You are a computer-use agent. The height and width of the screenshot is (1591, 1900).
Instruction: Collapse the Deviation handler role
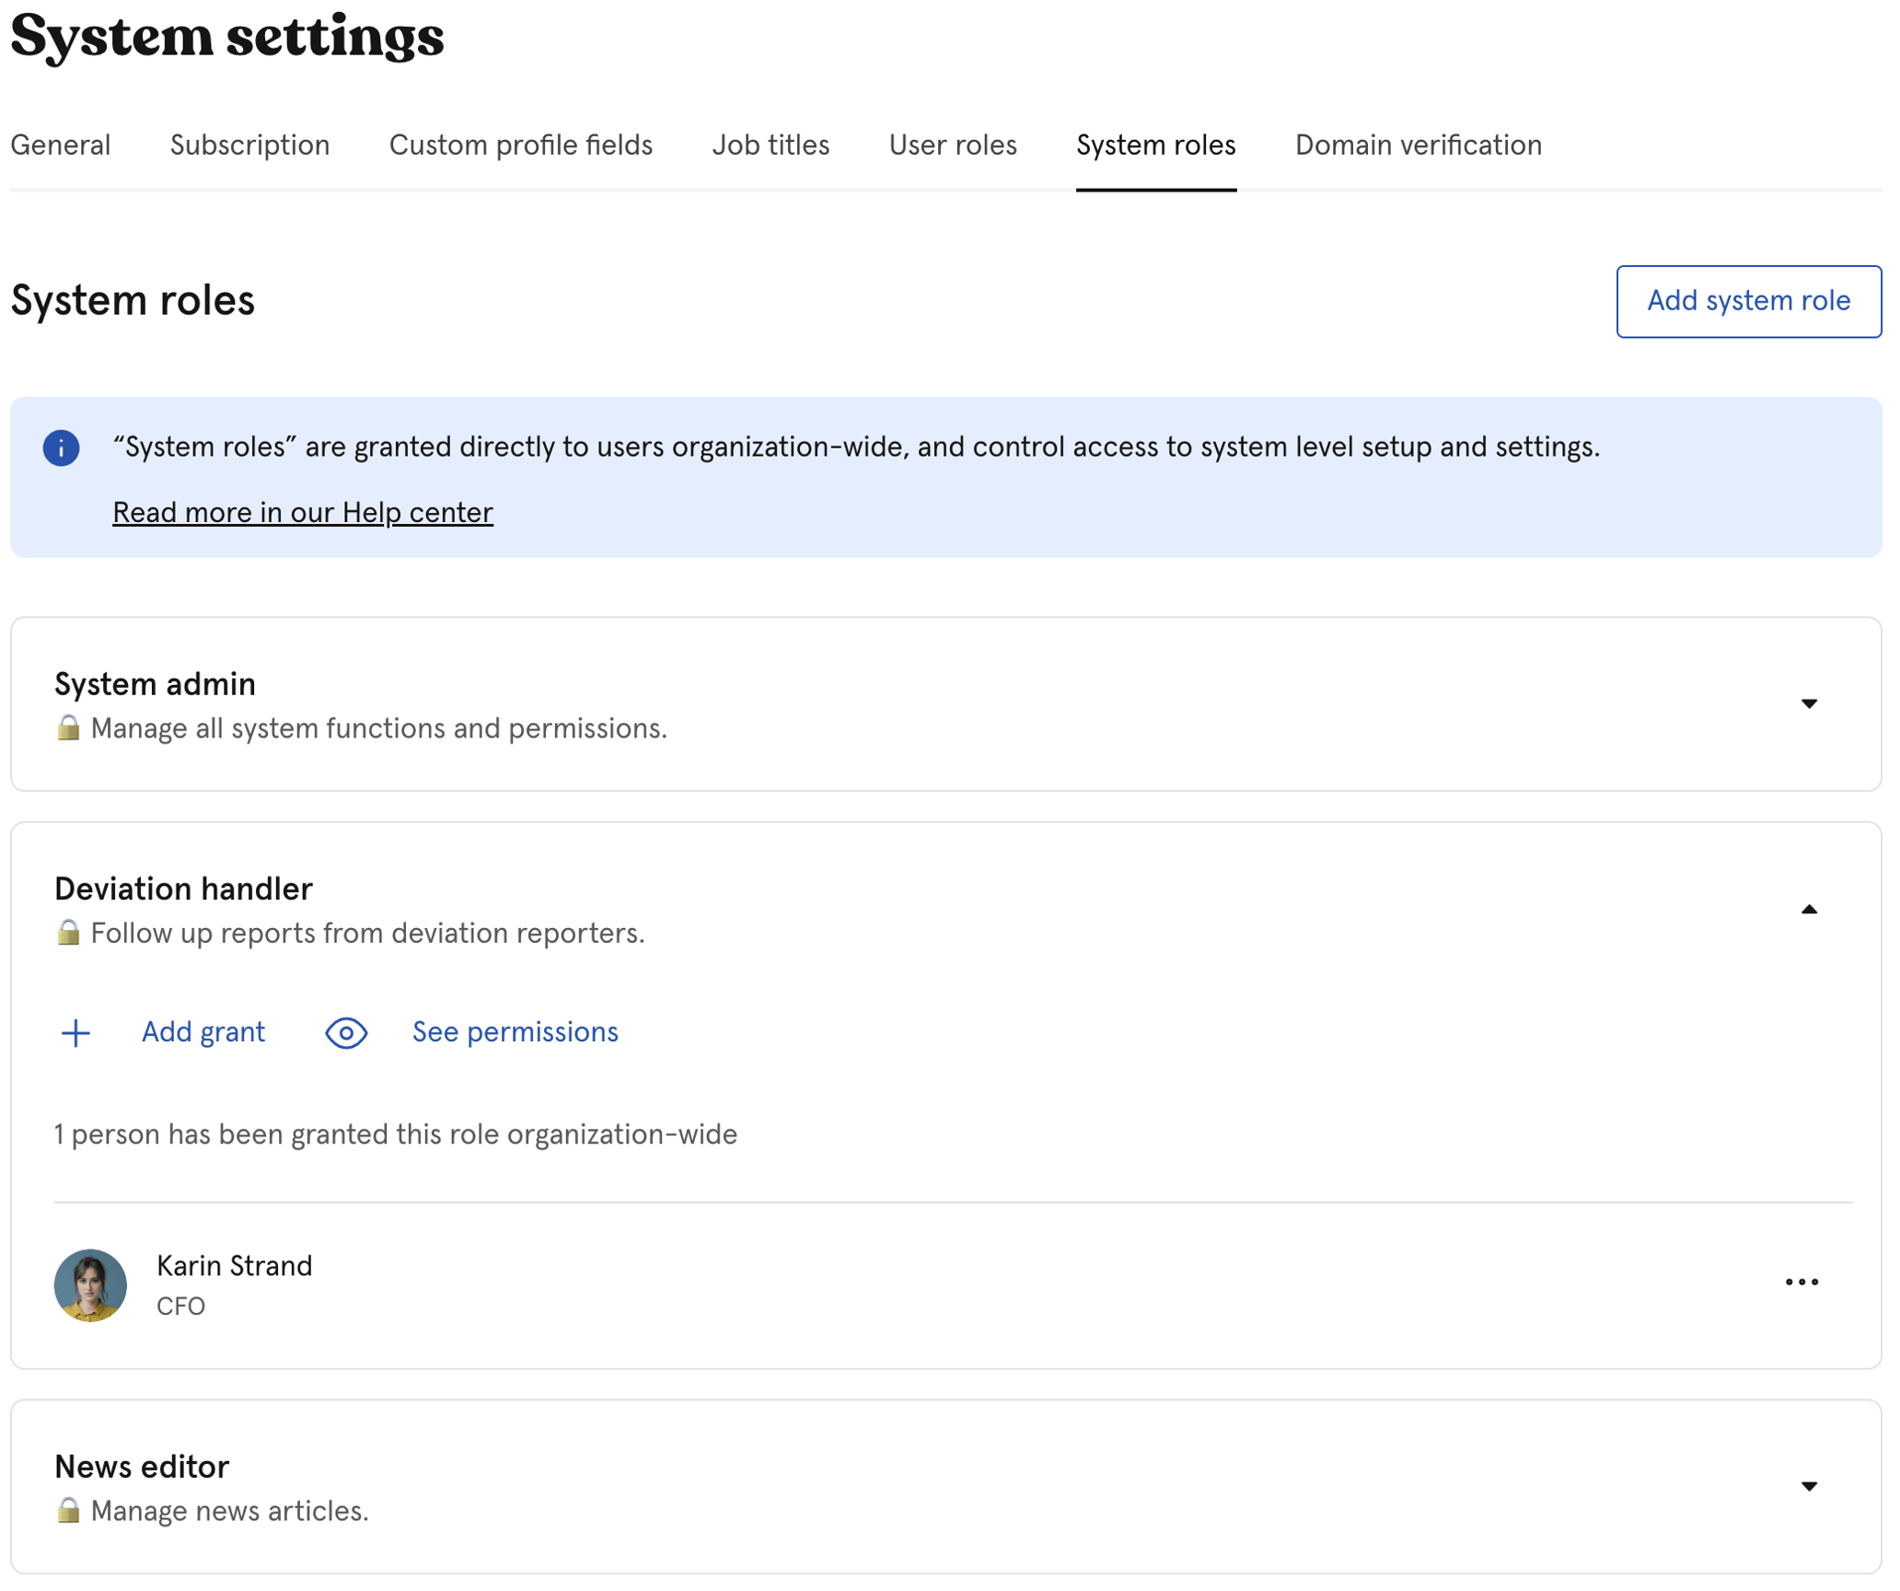click(x=1809, y=910)
